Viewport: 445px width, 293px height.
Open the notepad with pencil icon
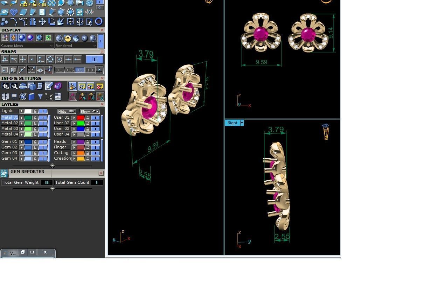coord(49,86)
